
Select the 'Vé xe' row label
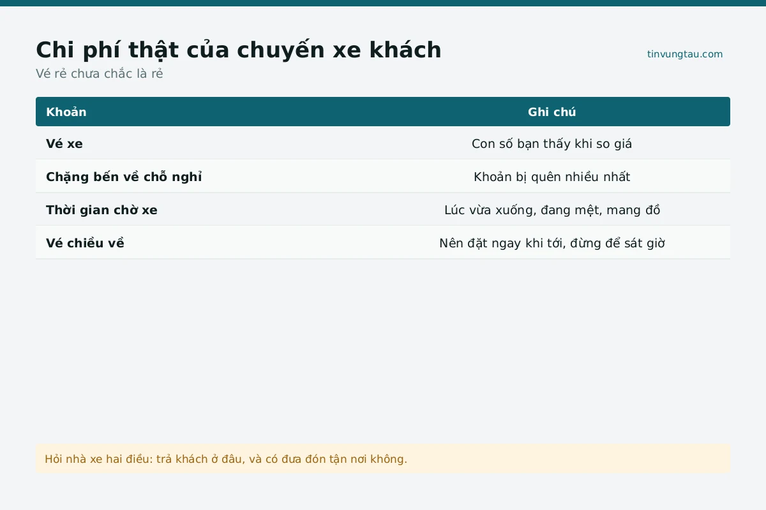click(x=64, y=143)
